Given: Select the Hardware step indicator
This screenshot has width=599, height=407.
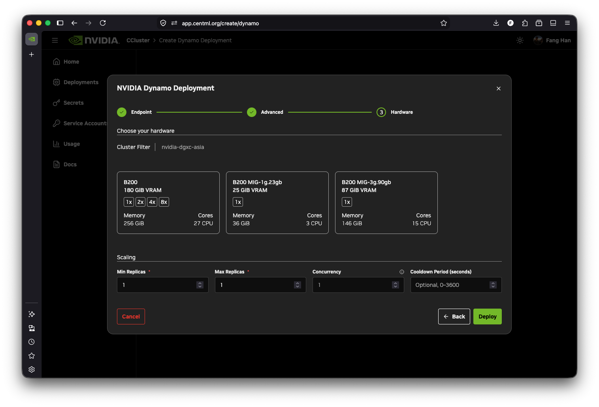Looking at the screenshot, I should [395, 112].
